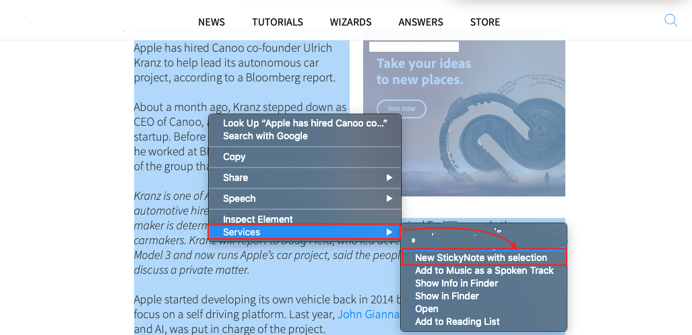
Task: Choose Show in Finder service
Action: tap(484, 296)
